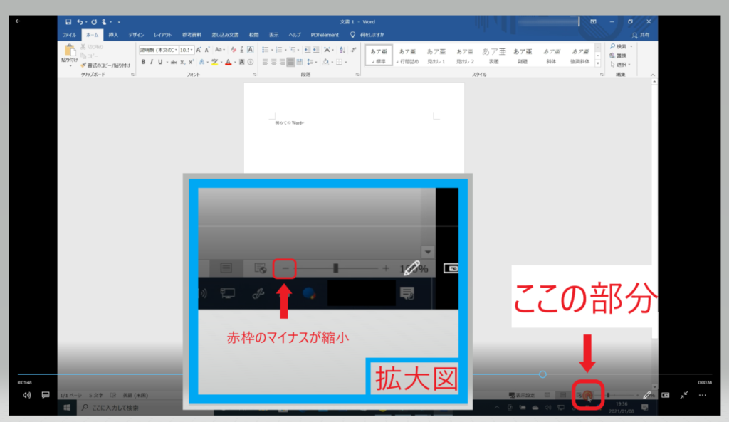This screenshot has width=729, height=422.
Task: Click the pencil edit icon in player
Action: pos(647,394)
